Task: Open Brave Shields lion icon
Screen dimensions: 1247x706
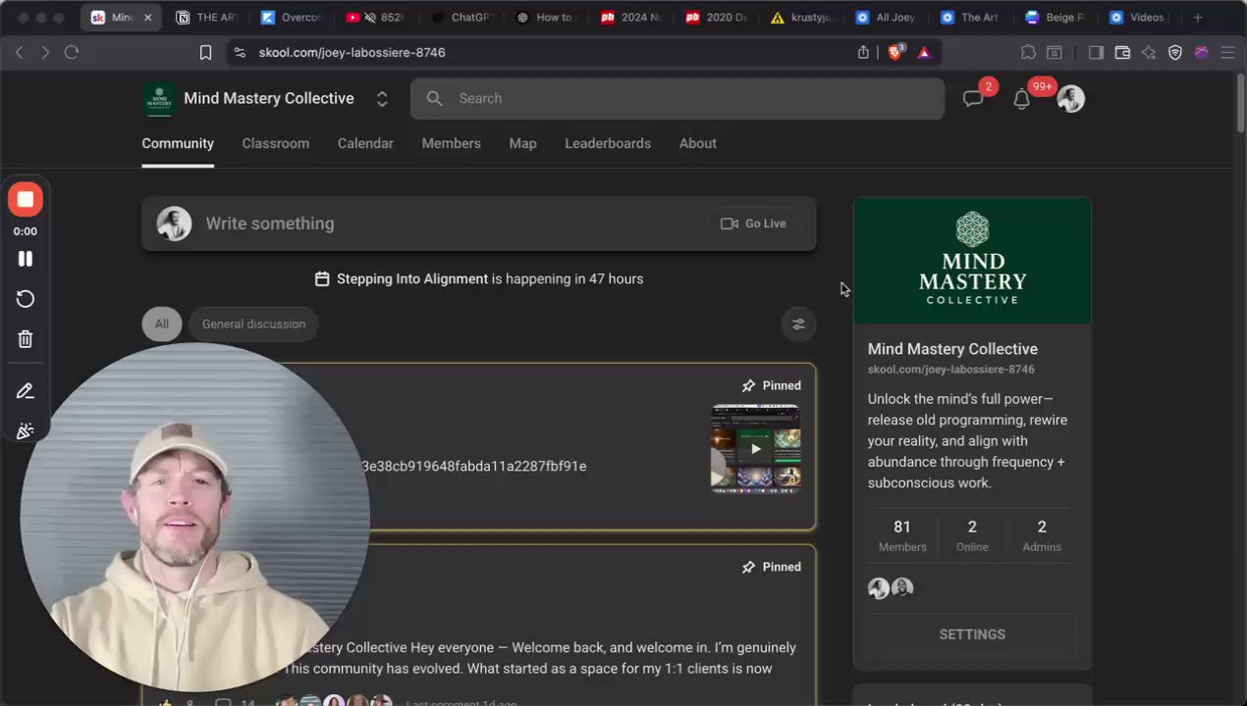Action: (x=895, y=52)
